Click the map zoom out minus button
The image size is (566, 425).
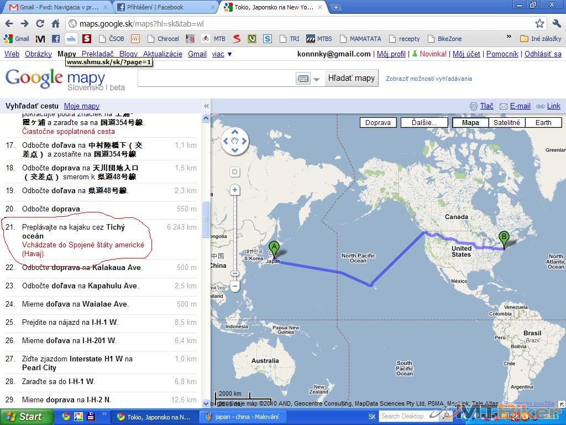(x=235, y=287)
